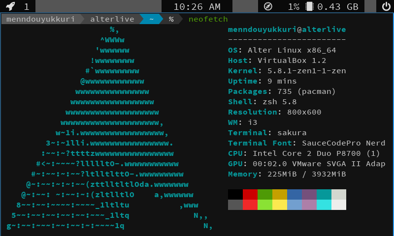This screenshot has width=394, height=236.
Task: Click the 0.43 GB memory value
Action: coord(338,6)
